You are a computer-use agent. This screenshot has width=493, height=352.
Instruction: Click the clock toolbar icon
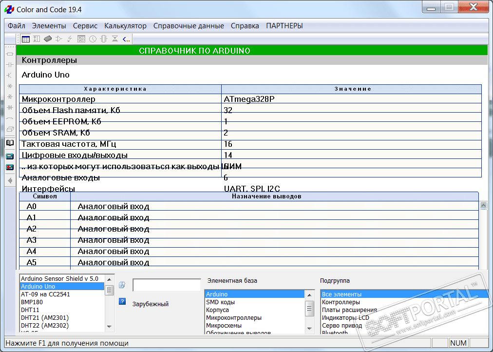coord(93,39)
